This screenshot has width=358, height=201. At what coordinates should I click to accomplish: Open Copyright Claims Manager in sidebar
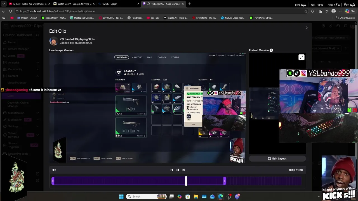point(18,104)
